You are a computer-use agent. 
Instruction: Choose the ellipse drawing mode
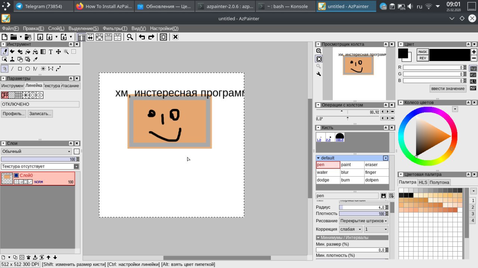click(28, 69)
